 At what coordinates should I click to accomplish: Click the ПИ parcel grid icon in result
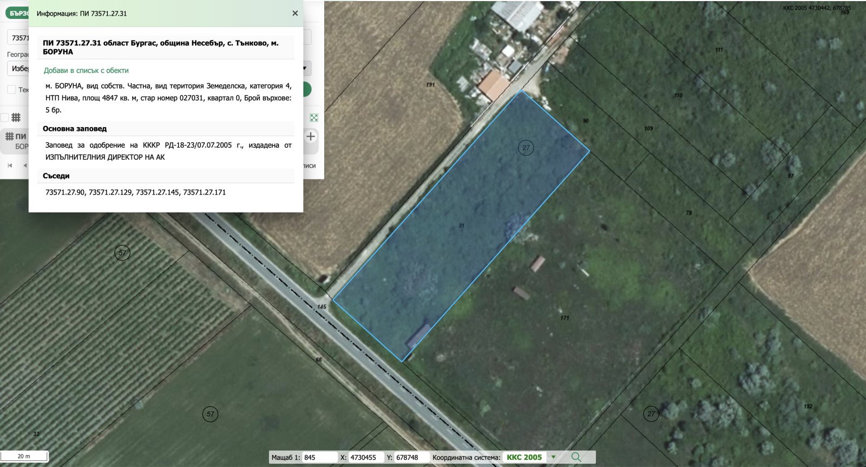click(x=9, y=137)
